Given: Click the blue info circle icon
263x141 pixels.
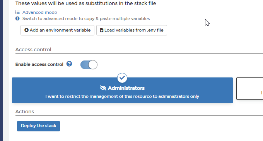Looking at the screenshot, I should click(x=17, y=18).
